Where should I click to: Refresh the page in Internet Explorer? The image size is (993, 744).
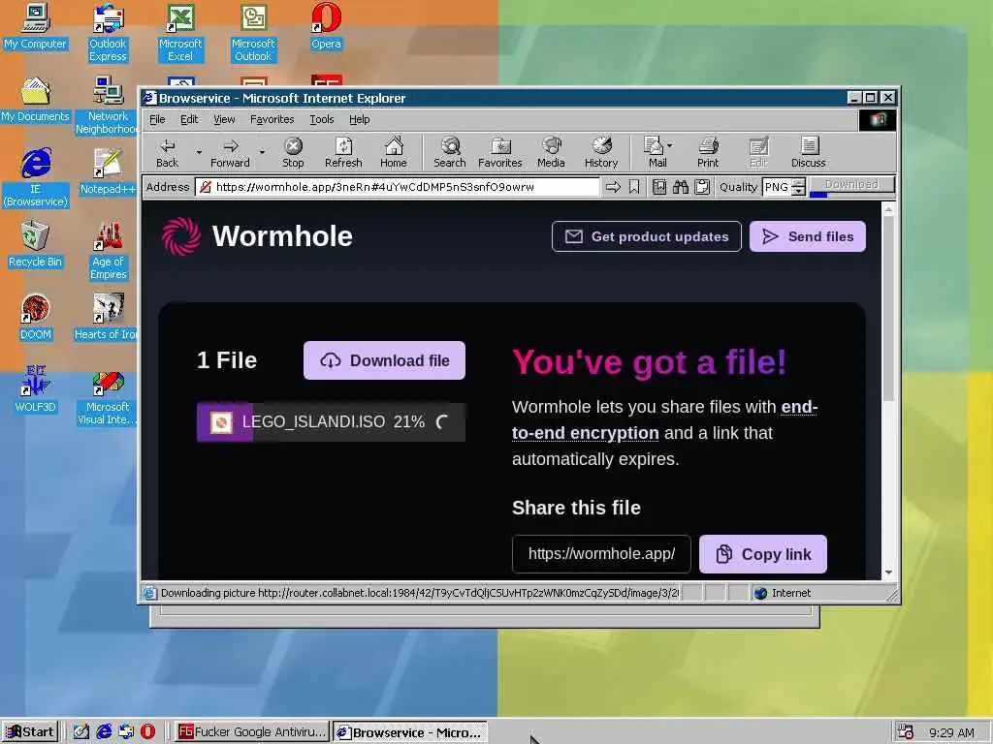pyautogui.click(x=343, y=153)
